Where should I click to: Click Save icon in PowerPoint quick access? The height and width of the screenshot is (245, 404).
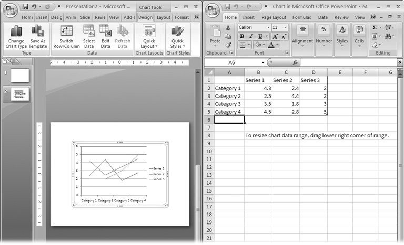25,7
